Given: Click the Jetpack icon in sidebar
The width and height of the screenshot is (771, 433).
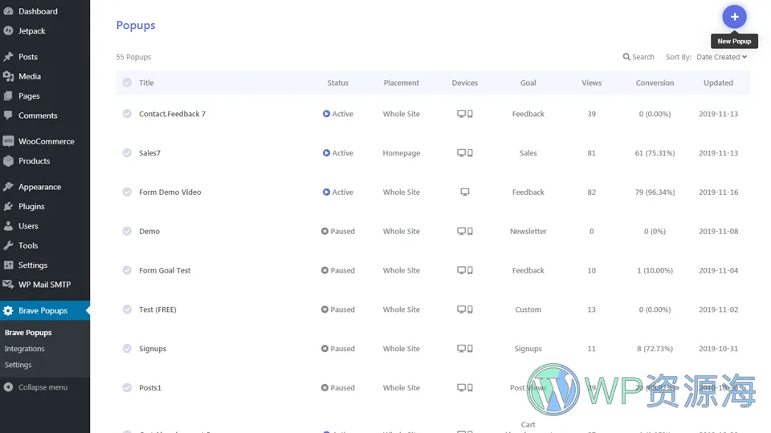Looking at the screenshot, I should click(x=8, y=31).
